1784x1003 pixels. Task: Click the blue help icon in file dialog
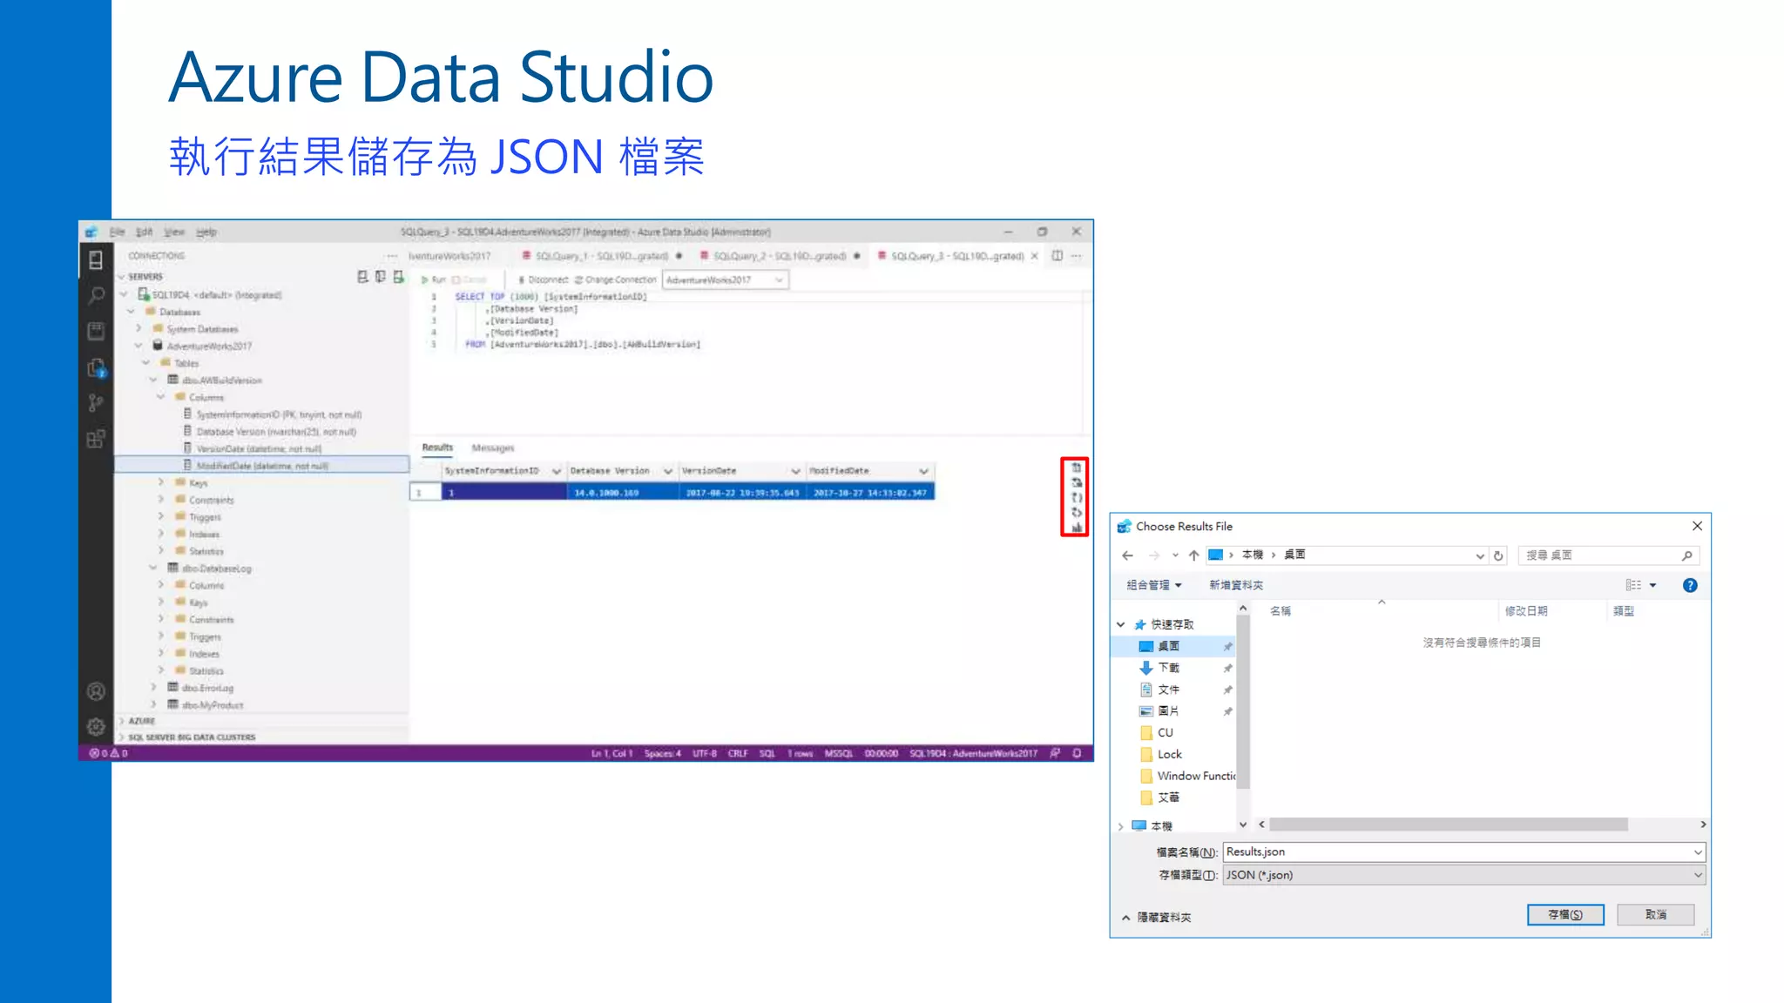coord(1690,585)
